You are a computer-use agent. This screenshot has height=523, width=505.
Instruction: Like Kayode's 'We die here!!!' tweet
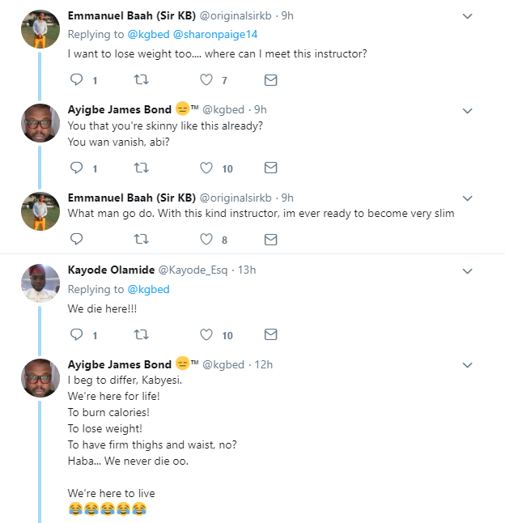click(206, 334)
